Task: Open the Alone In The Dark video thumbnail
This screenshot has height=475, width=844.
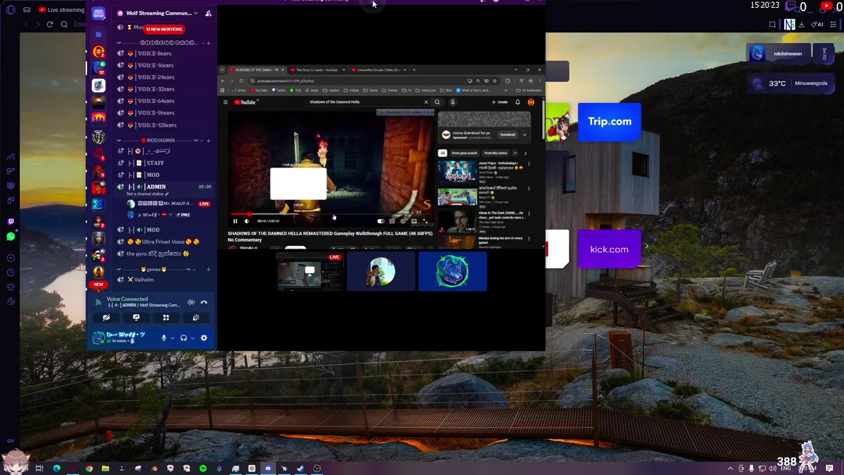Action: coord(457,222)
